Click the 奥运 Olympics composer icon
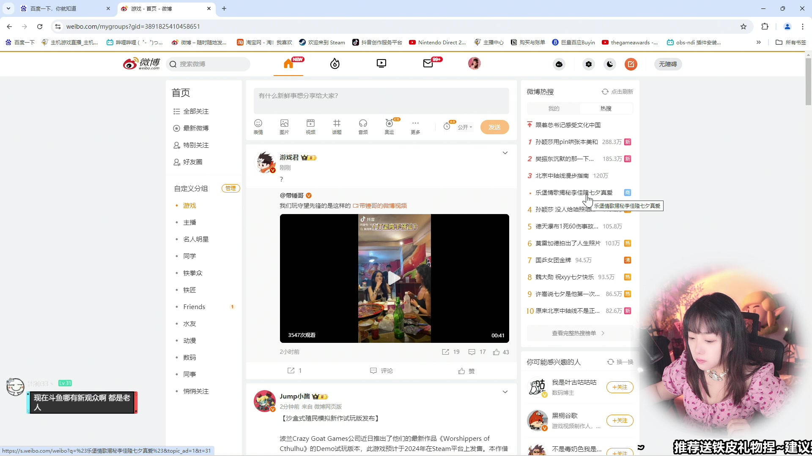 coord(389,126)
